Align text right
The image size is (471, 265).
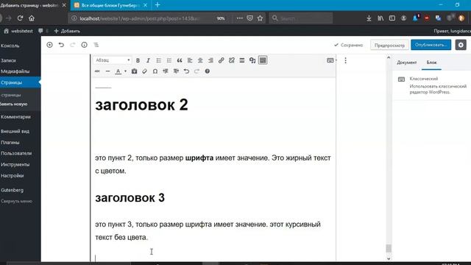click(x=210, y=60)
